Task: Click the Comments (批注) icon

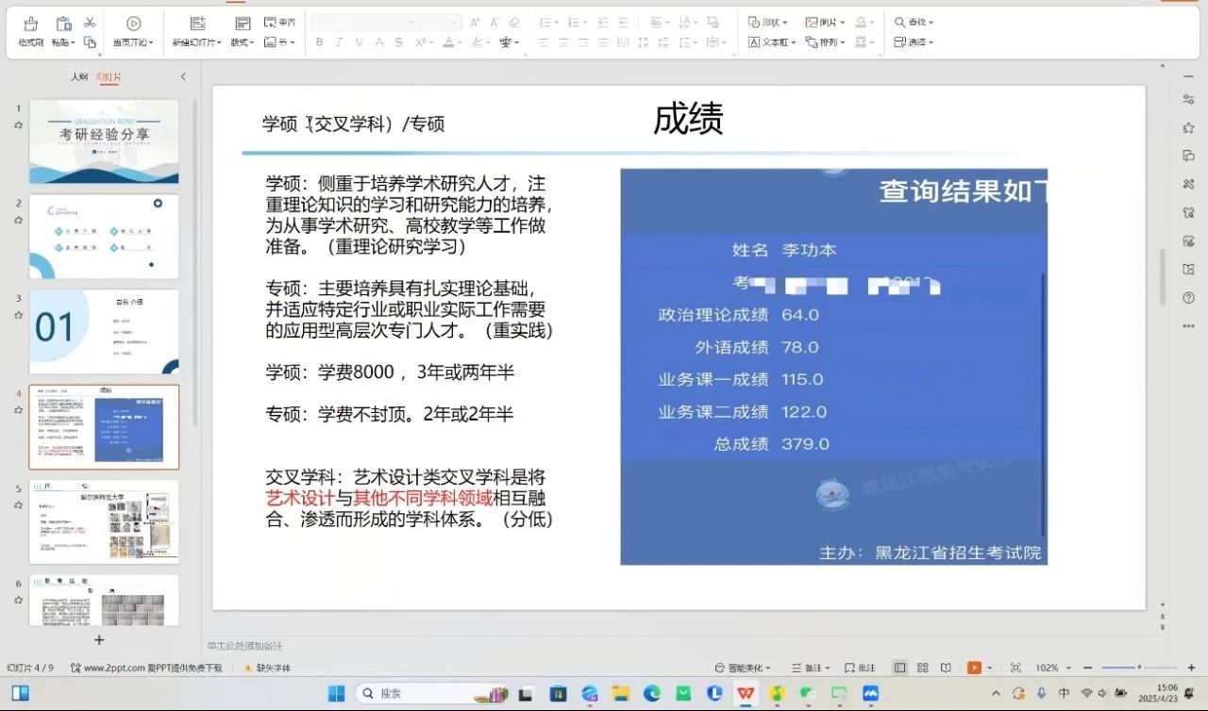Action: tap(860, 668)
